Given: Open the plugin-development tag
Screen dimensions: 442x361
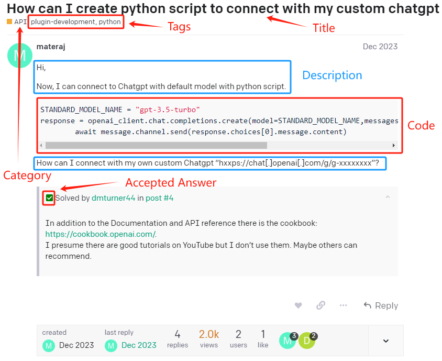Looking at the screenshot, I should point(62,22).
